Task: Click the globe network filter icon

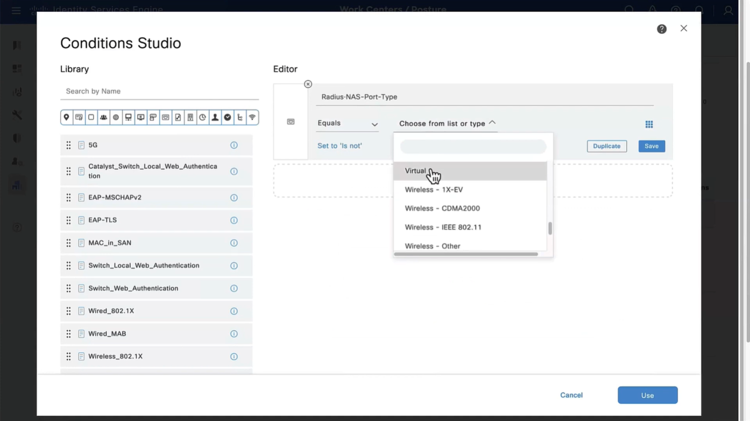Action: 116,117
